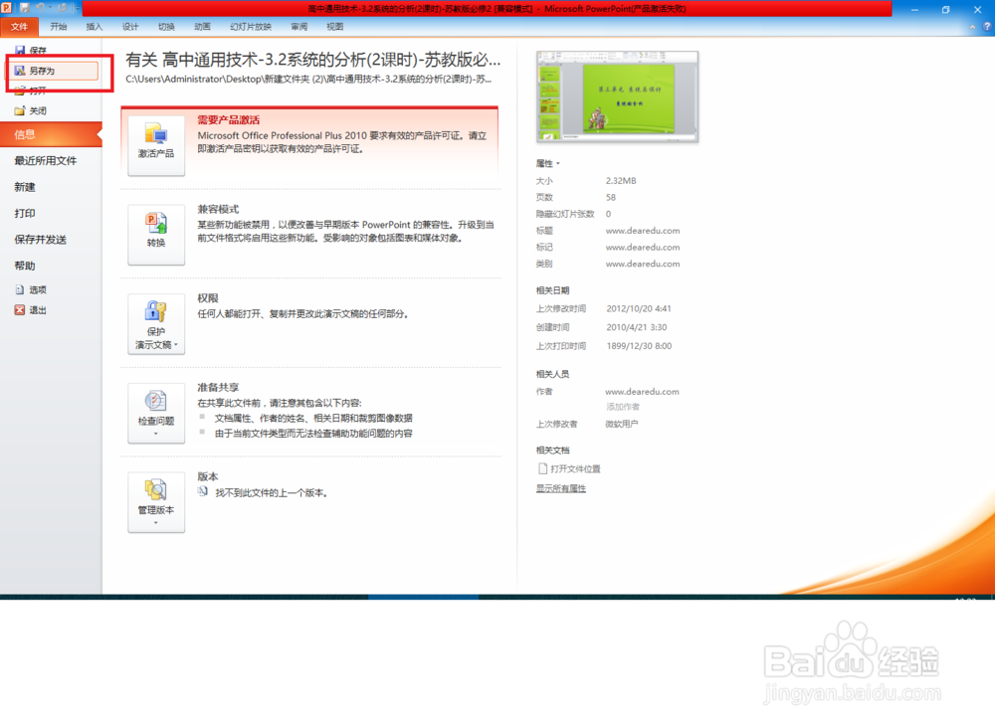Click the quick access Save disk icon
Screen dimensions: 995x727
pyautogui.click(x=25, y=8)
